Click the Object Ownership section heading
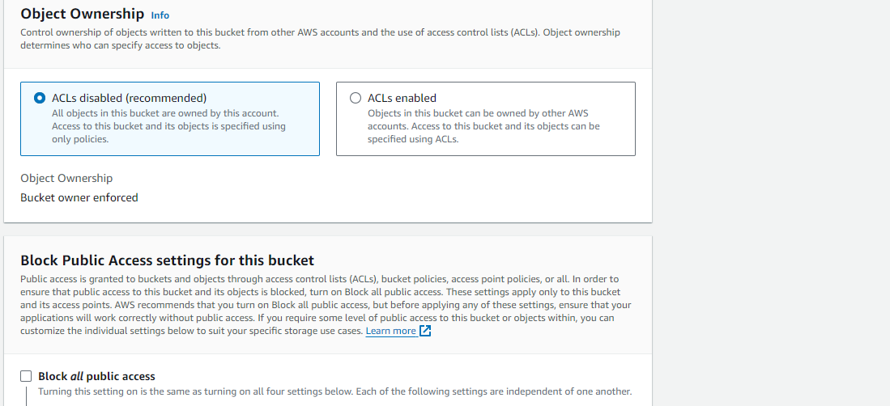The width and height of the screenshot is (890, 406). (83, 14)
